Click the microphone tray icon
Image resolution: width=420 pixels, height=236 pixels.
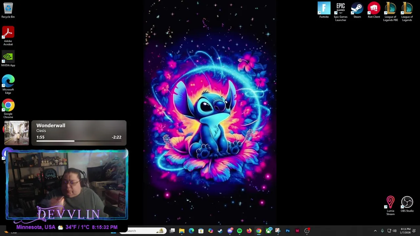pos(382,231)
